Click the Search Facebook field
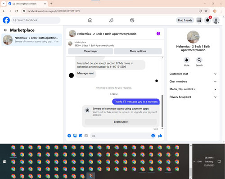Viewport: 225px width, 179px height. [x=36, y=20]
